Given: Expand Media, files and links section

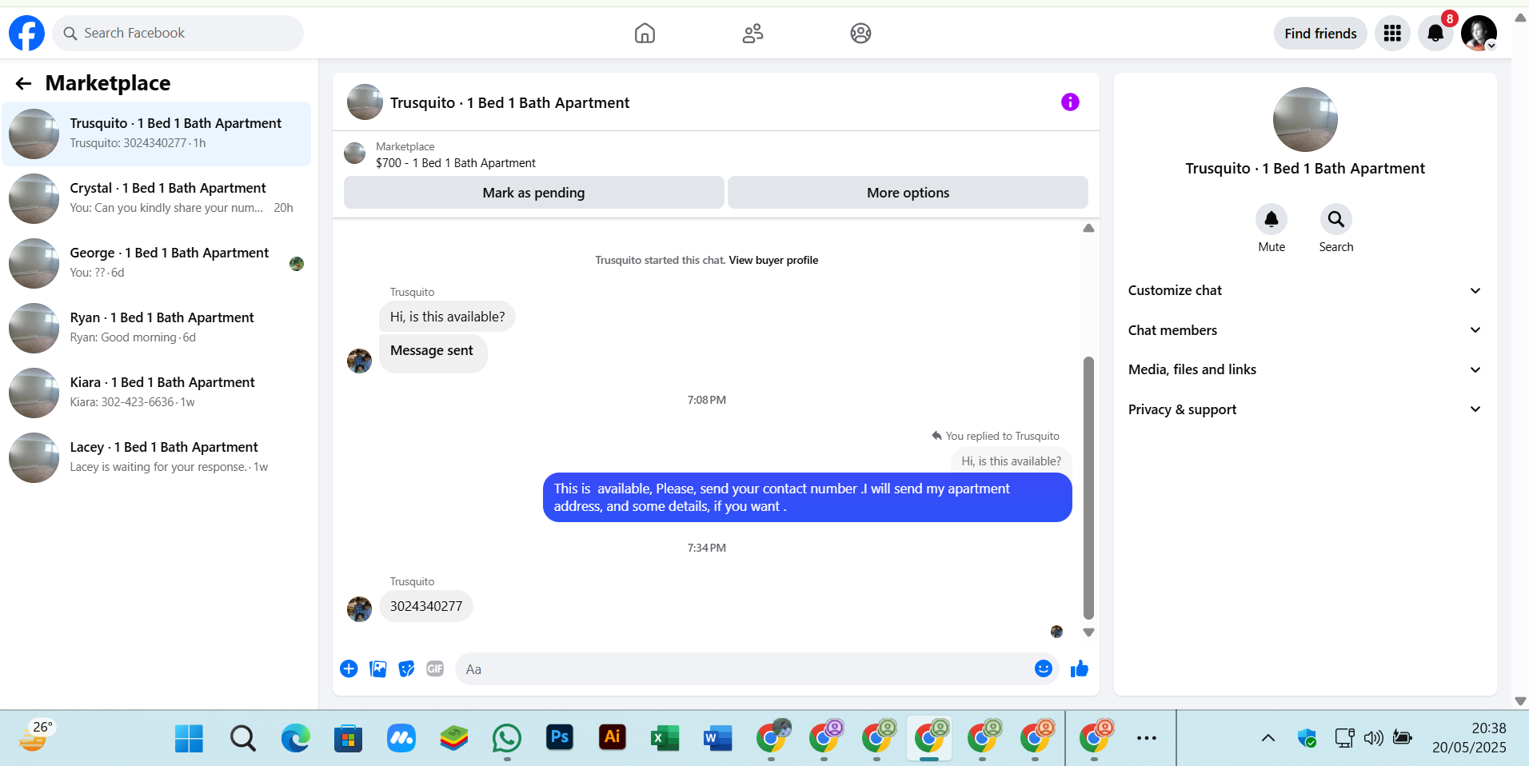Looking at the screenshot, I should [x=1305, y=369].
